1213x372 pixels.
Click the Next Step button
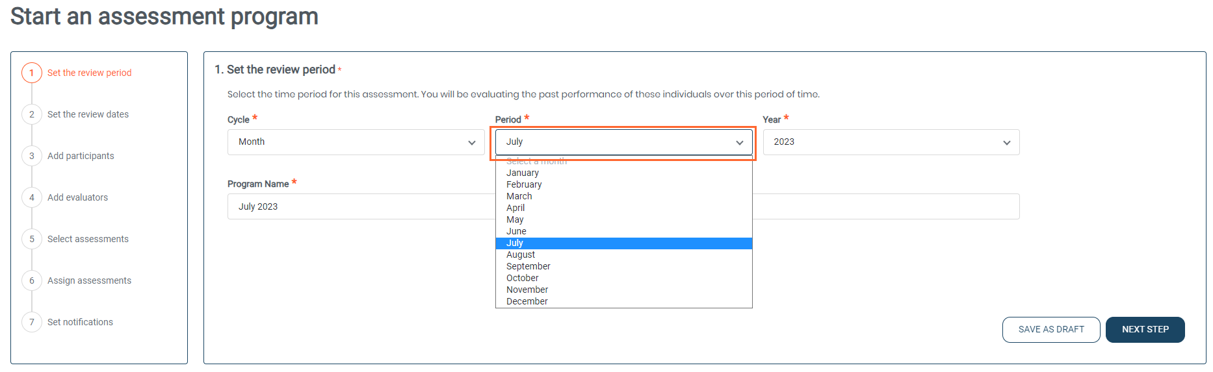(x=1145, y=329)
